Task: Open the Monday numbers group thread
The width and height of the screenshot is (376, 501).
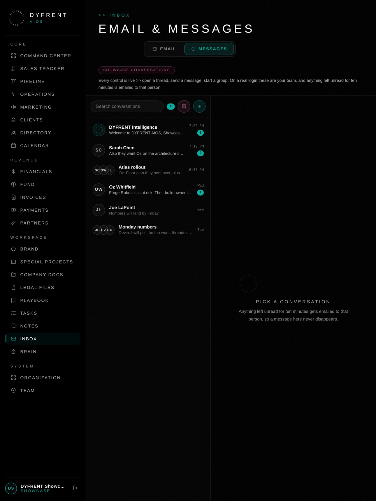Action: (x=148, y=230)
